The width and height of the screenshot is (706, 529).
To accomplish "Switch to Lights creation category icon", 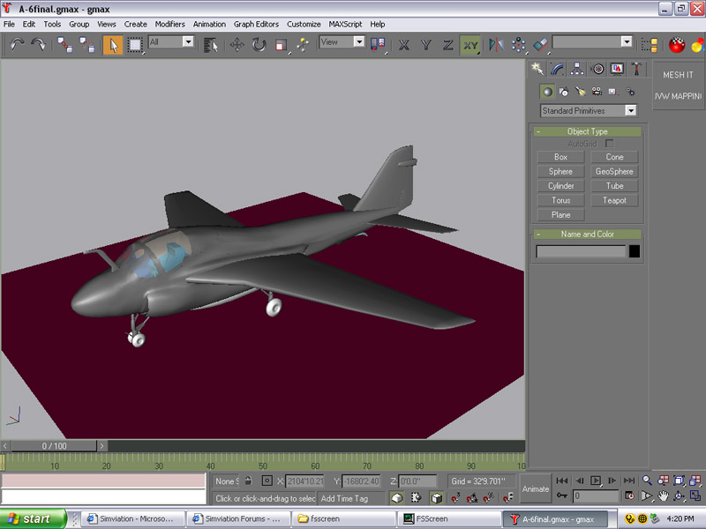I will pos(580,91).
